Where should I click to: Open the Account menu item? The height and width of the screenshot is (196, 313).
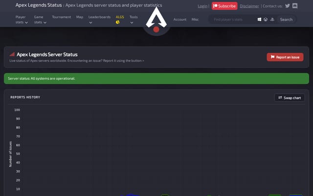180,20
